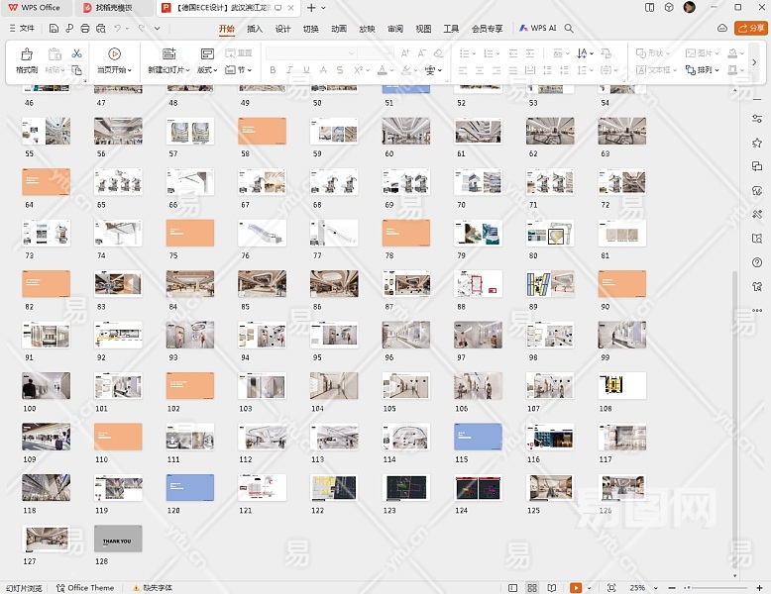
Task: Open the zoom percentage 25% dropdown
Action: coord(644,587)
